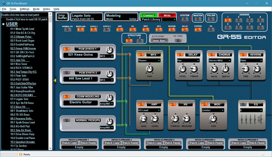Open Chorus type dropdown showing Stereo Mild
Viewport: 272px width, 157px height.
(220, 60)
